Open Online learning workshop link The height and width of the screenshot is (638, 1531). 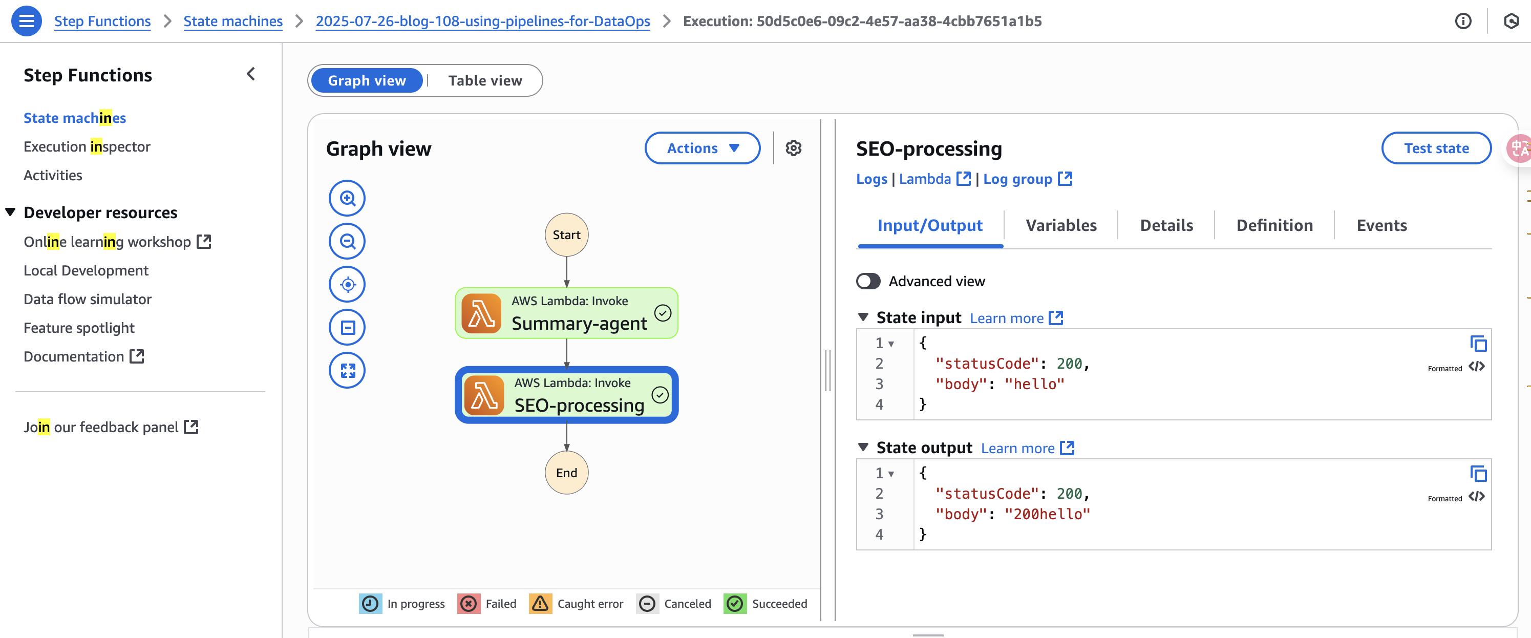tap(117, 241)
